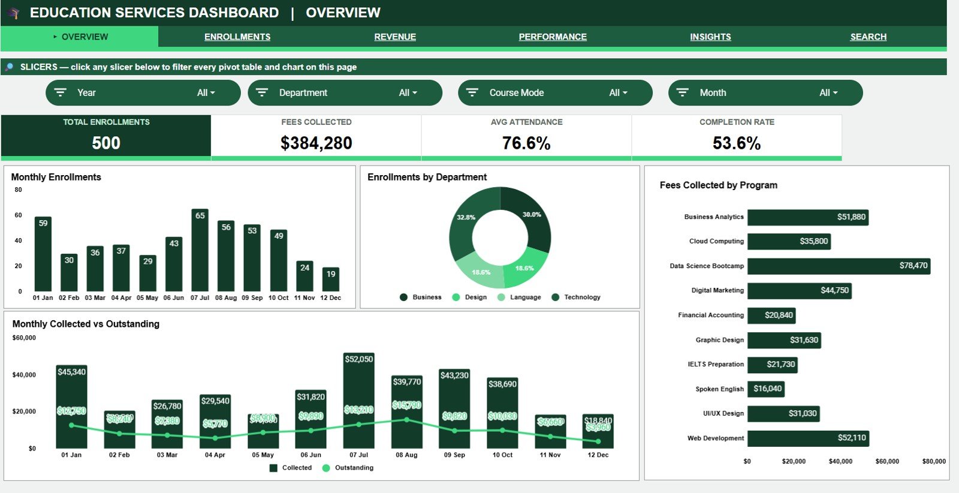Select the IELTS Preparation bar $21,730

pyautogui.click(x=773, y=364)
